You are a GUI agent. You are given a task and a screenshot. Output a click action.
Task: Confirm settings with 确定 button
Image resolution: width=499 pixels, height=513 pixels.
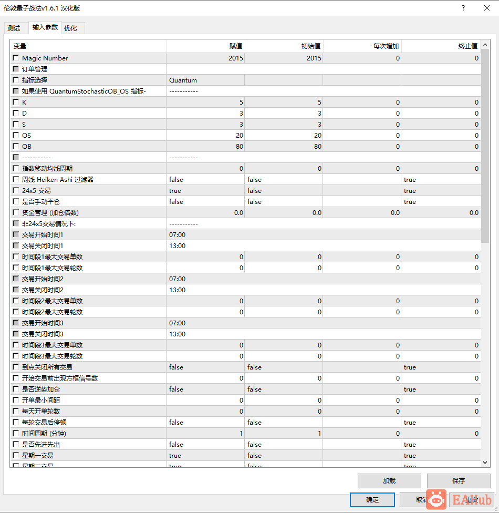[x=372, y=499]
